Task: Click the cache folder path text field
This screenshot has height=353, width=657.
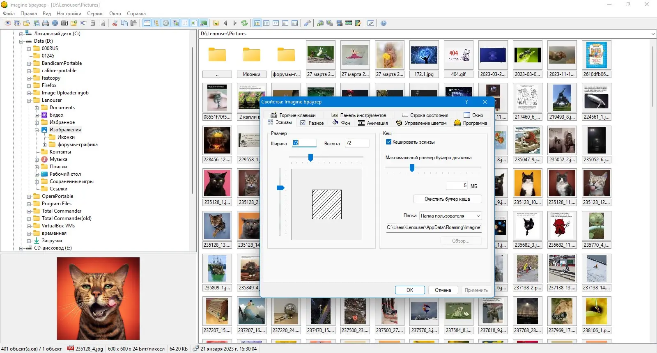Action: [x=434, y=227]
